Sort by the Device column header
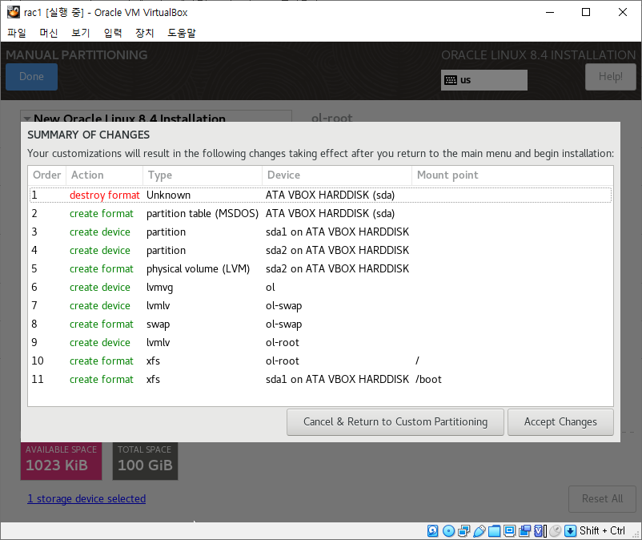Viewport: 642px width, 540px height. (336, 175)
